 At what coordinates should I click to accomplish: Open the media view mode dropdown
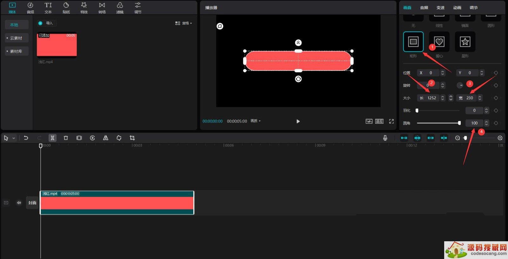click(184, 23)
